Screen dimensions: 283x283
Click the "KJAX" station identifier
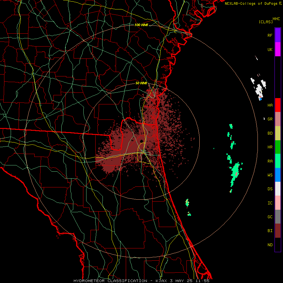[162, 281]
